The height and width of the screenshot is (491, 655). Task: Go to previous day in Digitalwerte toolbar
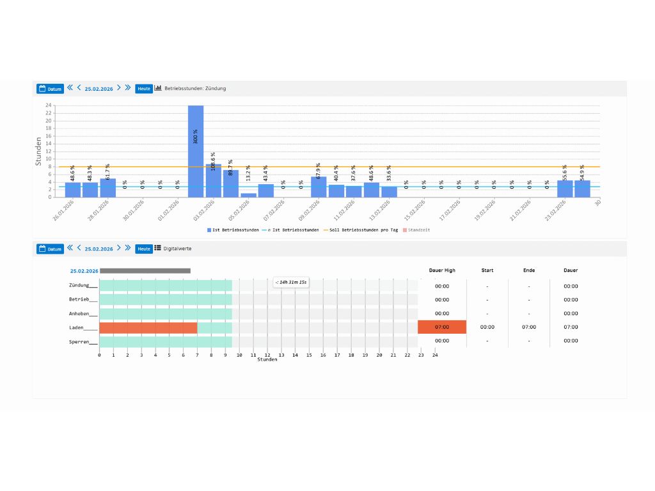[79, 248]
